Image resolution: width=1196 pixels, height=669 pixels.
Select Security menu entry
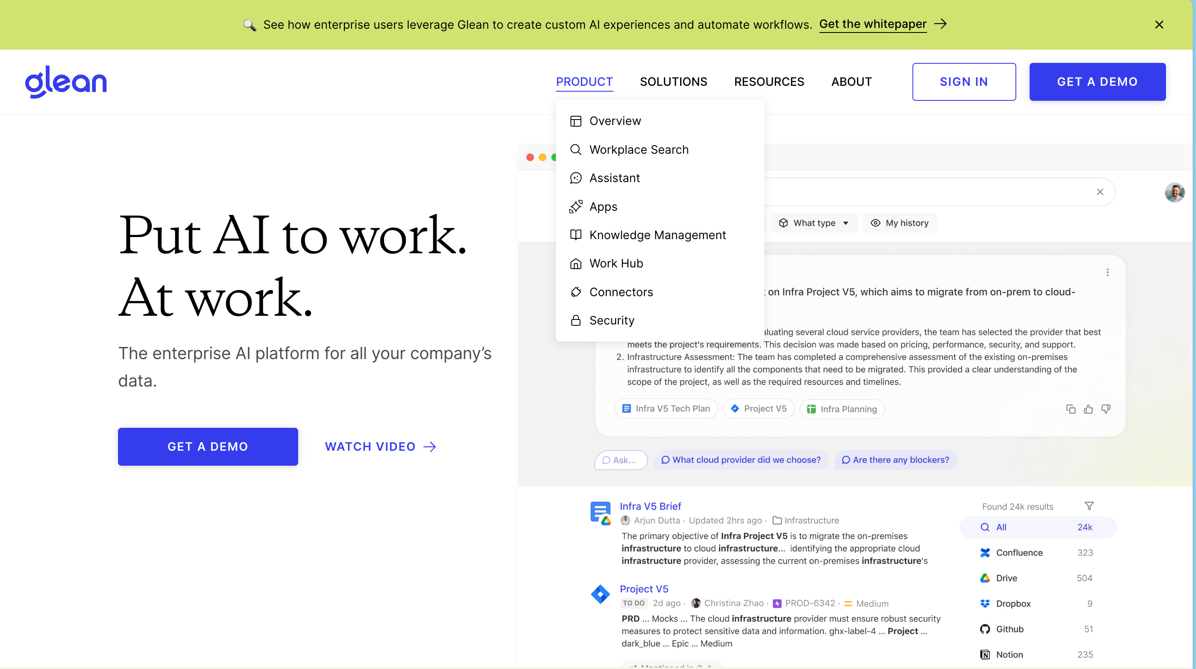coord(659,321)
